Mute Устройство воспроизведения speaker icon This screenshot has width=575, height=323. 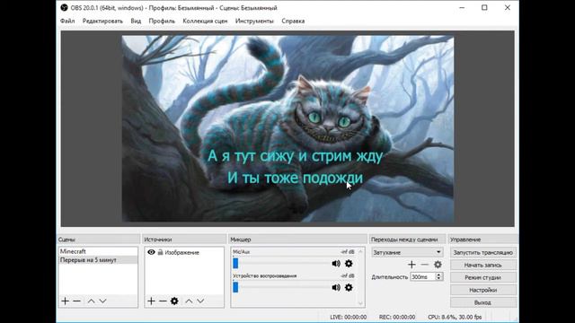click(336, 287)
